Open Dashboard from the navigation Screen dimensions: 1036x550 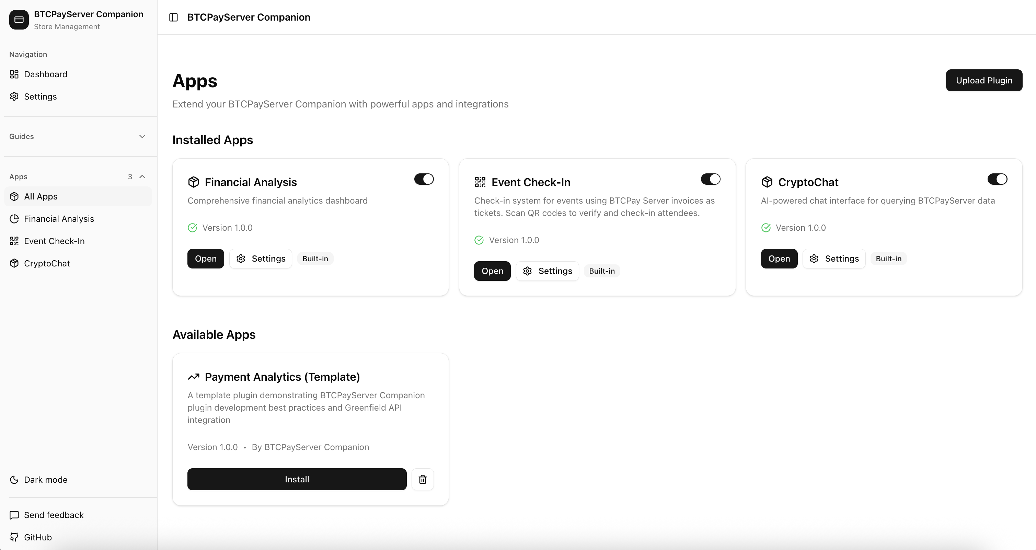(x=45, y=75)
